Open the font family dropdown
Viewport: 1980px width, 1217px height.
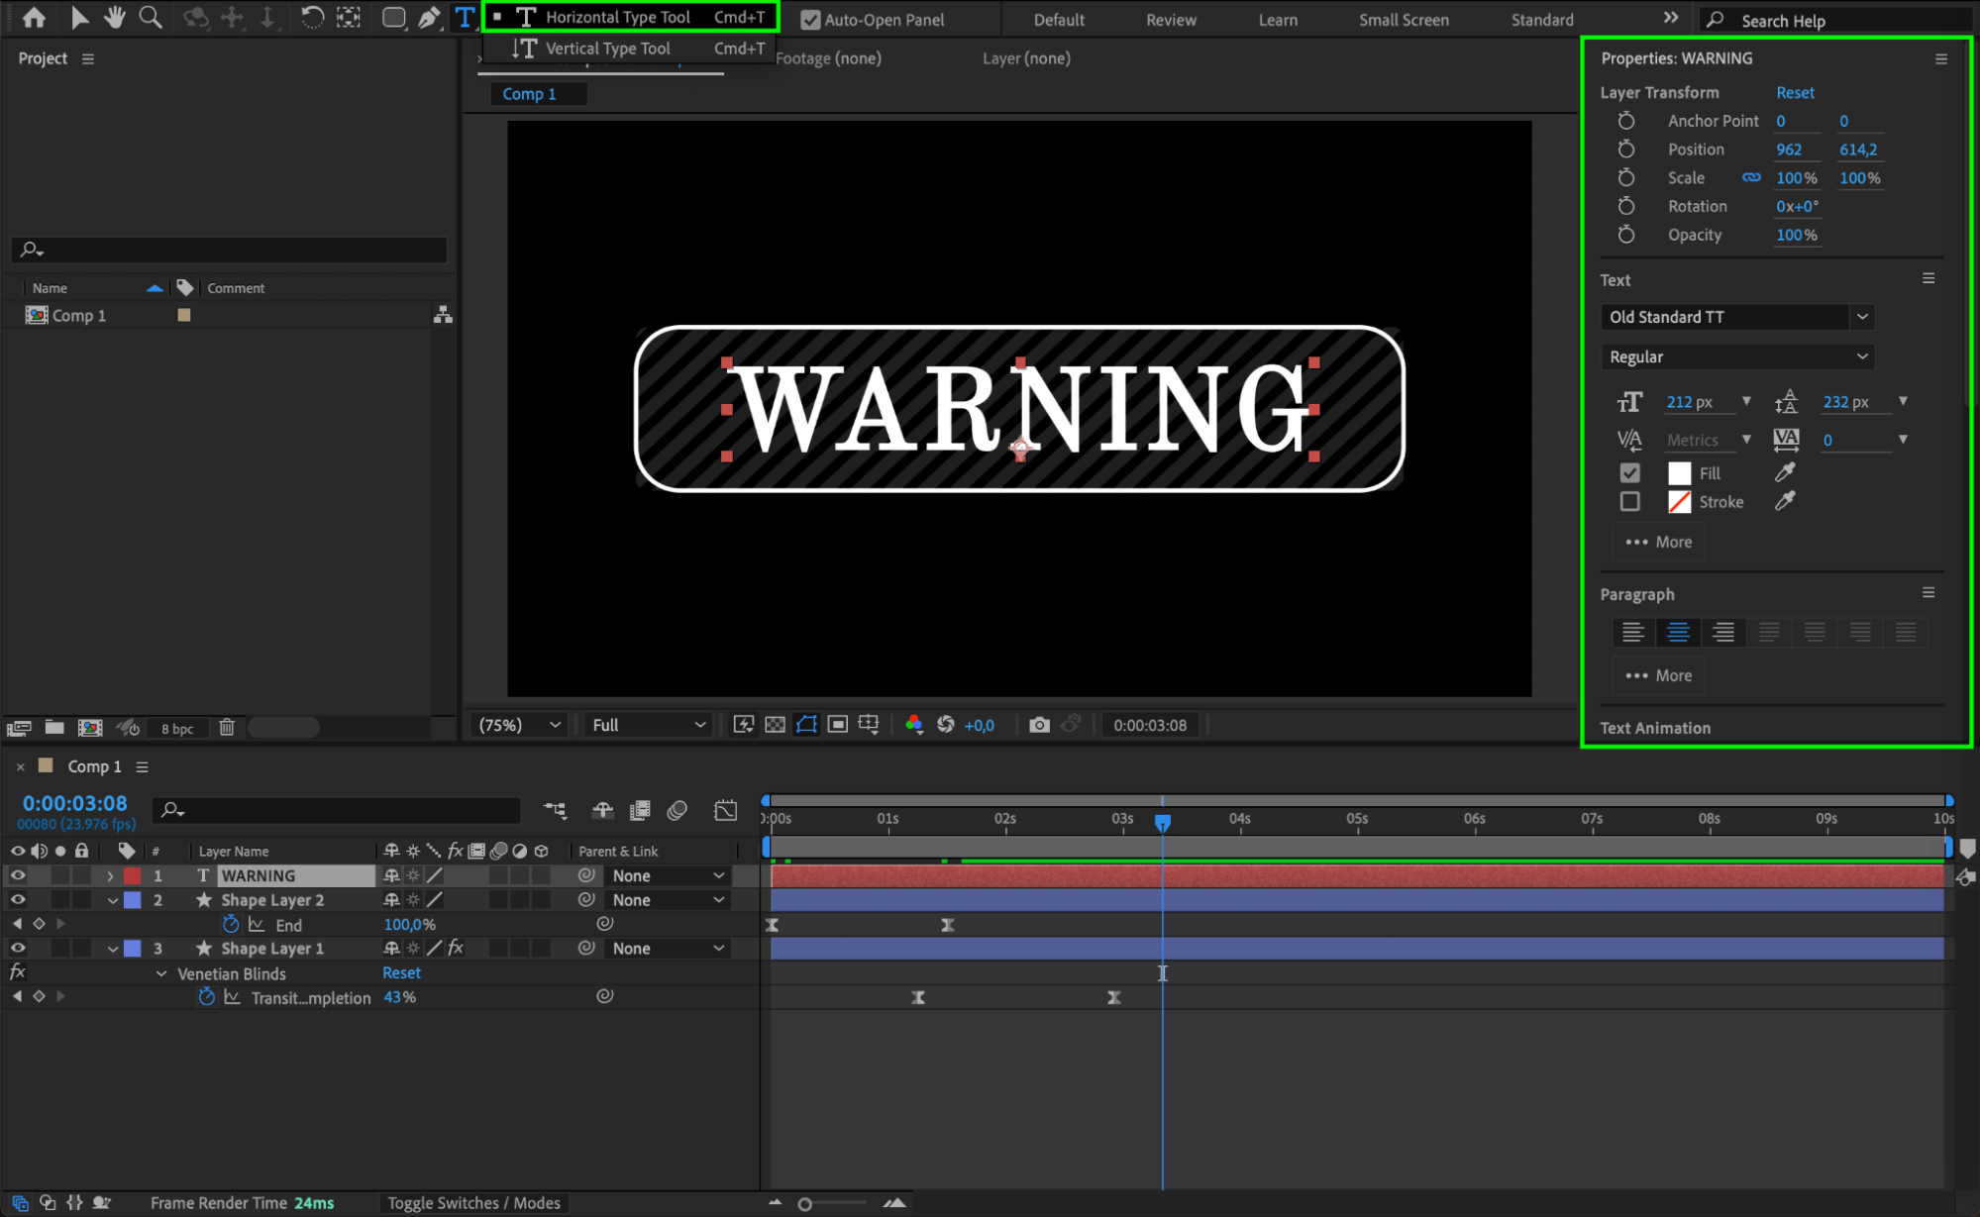(x=1862, y=317)
